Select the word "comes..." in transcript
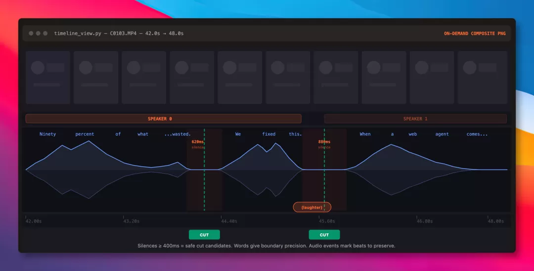 click(477, 134)
